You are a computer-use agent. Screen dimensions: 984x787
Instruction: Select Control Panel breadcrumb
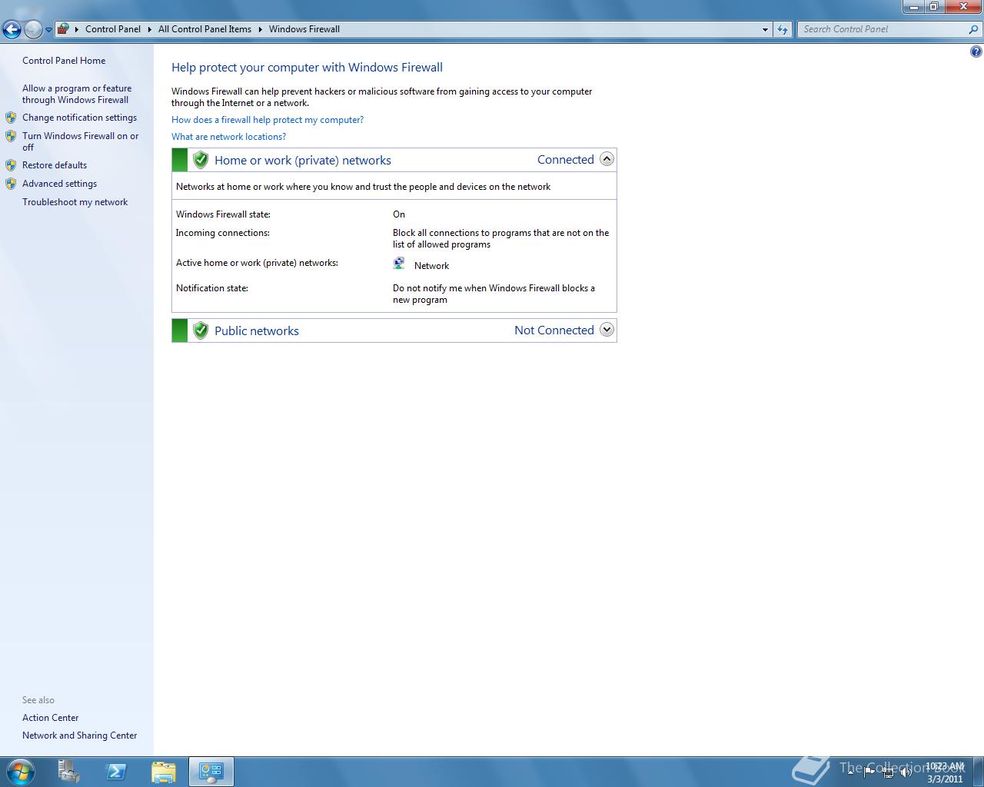[x=113, y=29]
